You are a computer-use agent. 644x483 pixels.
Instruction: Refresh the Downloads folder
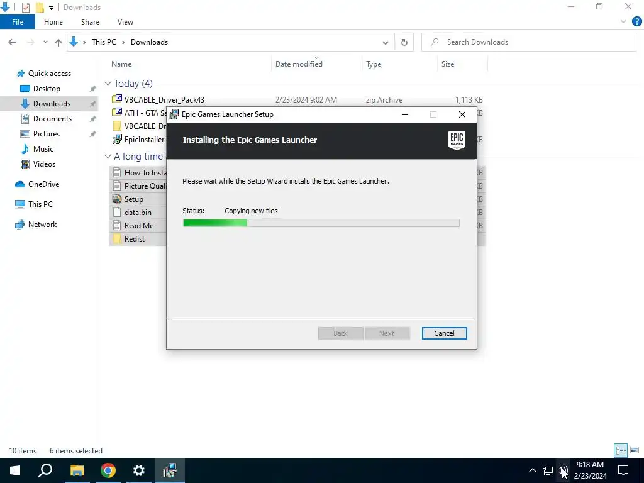[x=404, y=42]
